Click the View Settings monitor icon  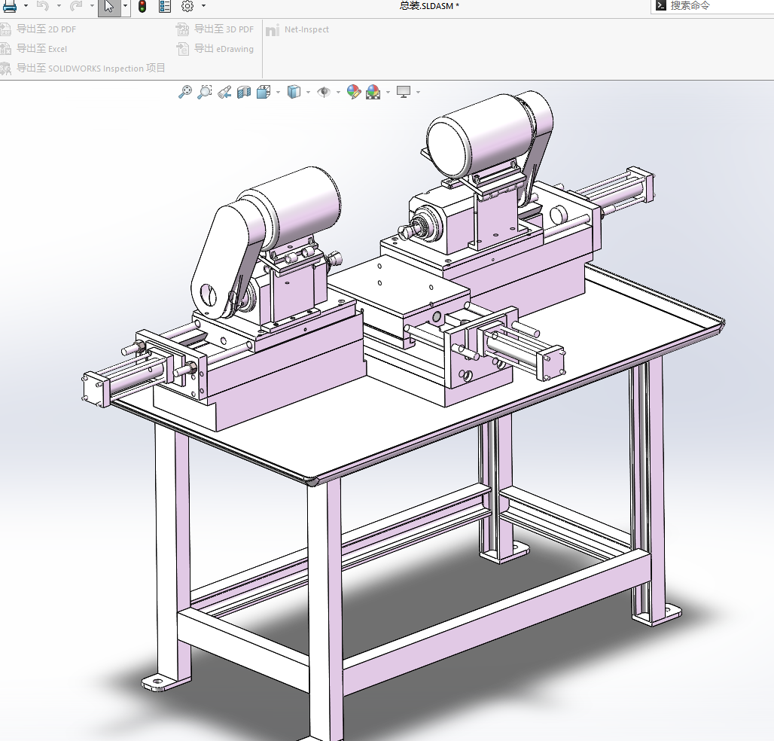404,92
